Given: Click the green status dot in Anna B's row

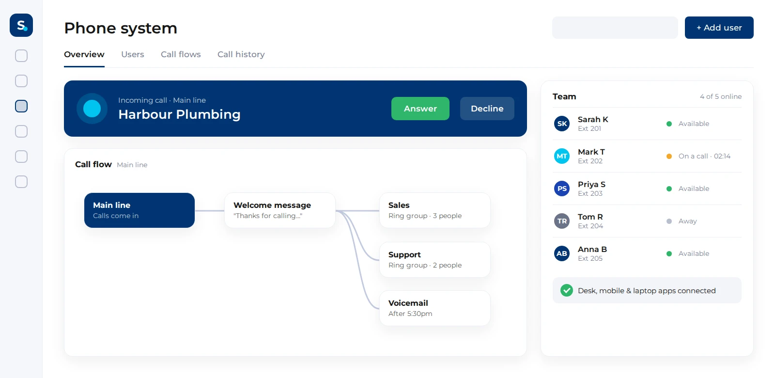Looking at the screenshot, I should (x=669, y=253).
